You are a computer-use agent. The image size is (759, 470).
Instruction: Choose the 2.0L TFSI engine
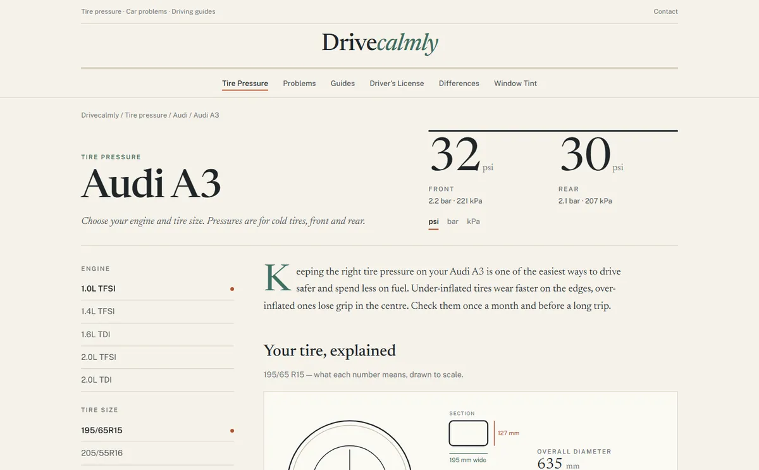click(x=157, y=357)
